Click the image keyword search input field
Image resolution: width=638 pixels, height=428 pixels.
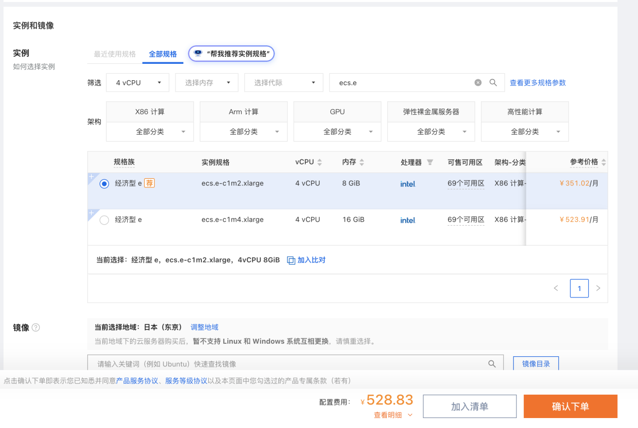(x=289, y=364)
